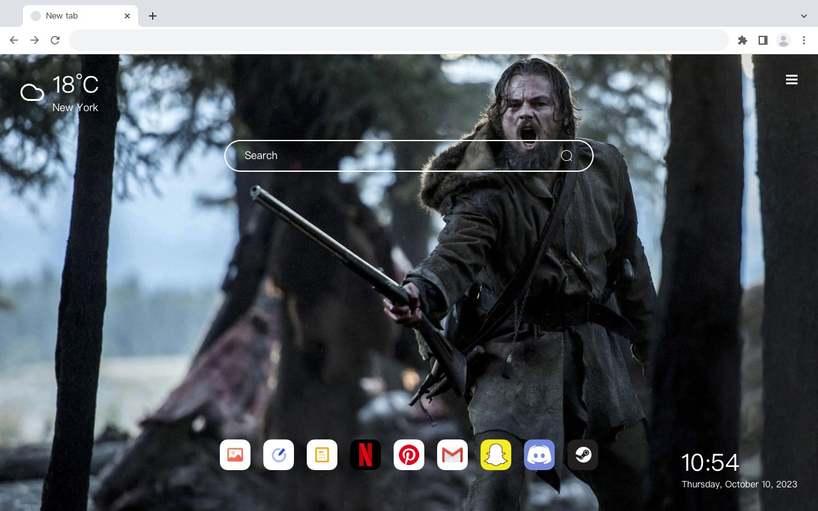The height and width of the screenshot is (511, 818).
Task: Open the Extensions puzzle icon
Action: coord(742,40)
